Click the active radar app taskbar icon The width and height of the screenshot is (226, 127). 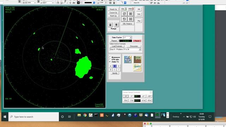(157, 115)
